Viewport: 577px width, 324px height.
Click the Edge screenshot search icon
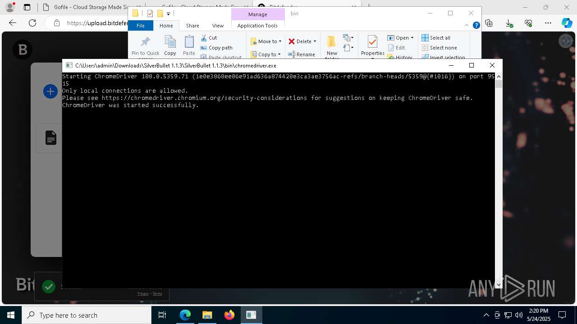tap(565, 41)
